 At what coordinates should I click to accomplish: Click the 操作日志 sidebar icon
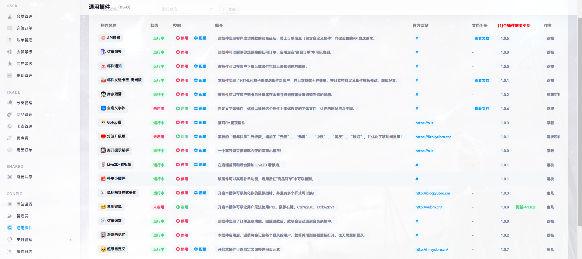pyautogui.click(x=10, y=251)
